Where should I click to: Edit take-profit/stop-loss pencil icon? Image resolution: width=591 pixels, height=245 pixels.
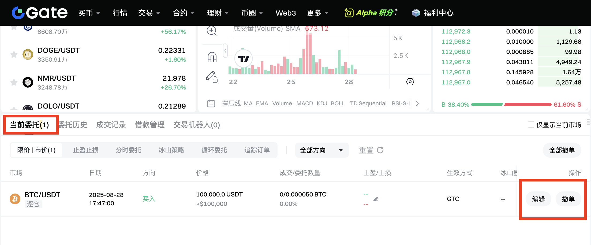point(376,199)
